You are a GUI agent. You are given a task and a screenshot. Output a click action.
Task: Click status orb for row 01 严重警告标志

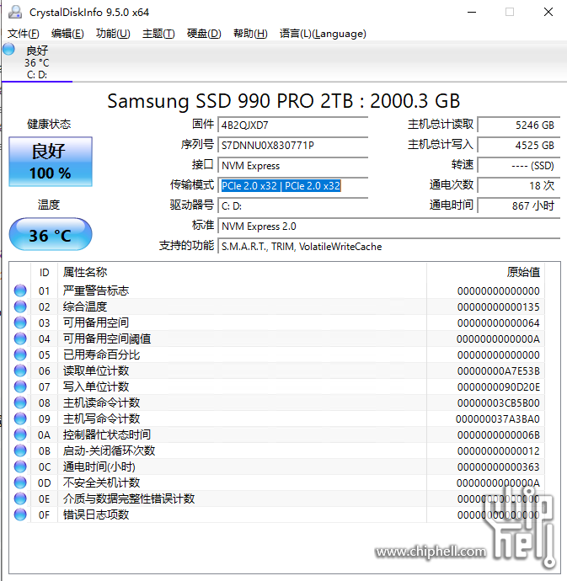[x=20, y=290]
